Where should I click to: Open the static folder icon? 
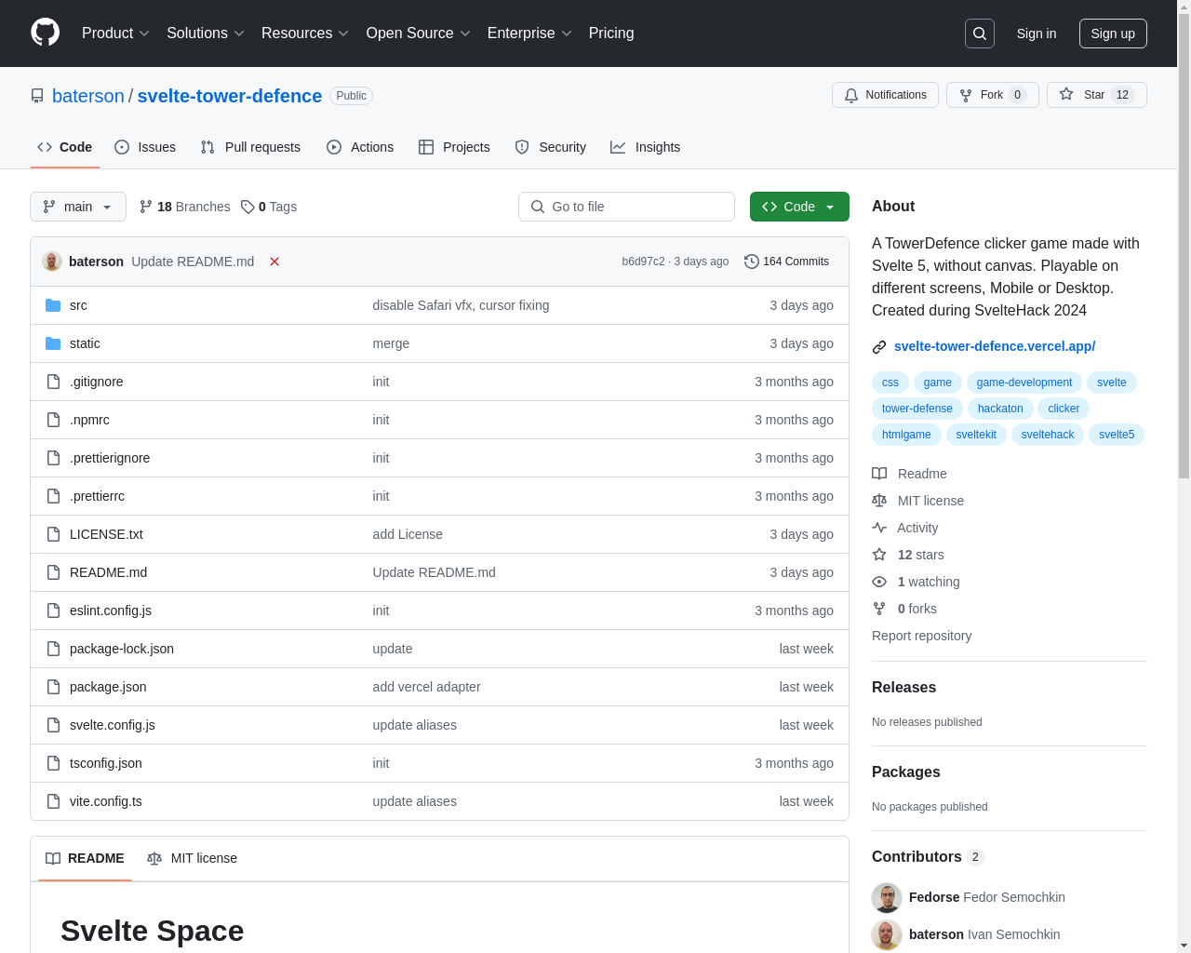pyautogui.click(x=53, y=343)
